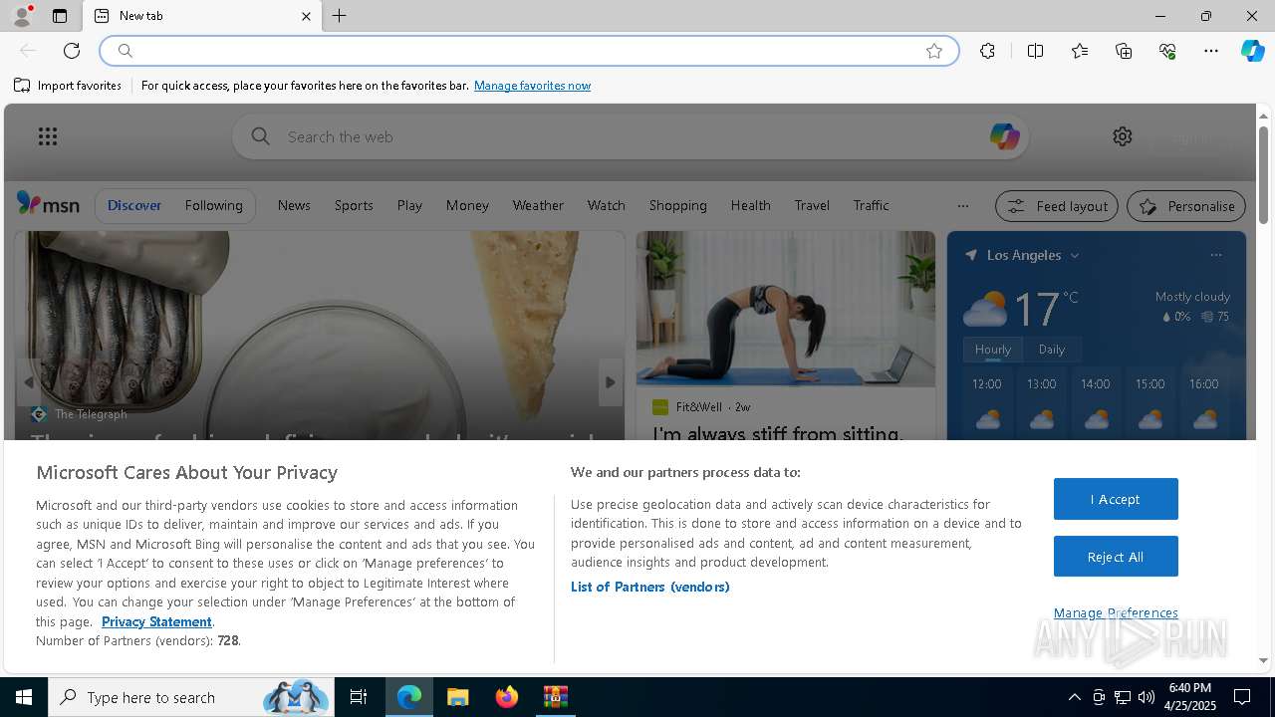Open Fit&Well yoga article thumbnail
Screen dimensions: 1275x717
click(786, 309)
